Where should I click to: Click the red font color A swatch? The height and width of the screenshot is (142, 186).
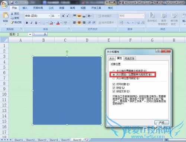58,23
